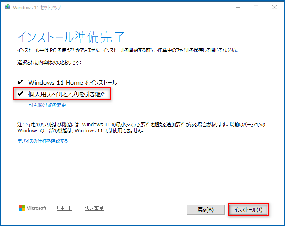Viewport: 285px width, 226px height.
Task: Open the 引き継ぐものを変更 link
Action: pos(48,105)
